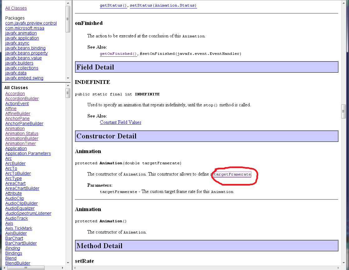The width and height of the screenshot is (349, 270).
Task: Click the All Classes list scroll-up arrow
Action: [68, 85]
